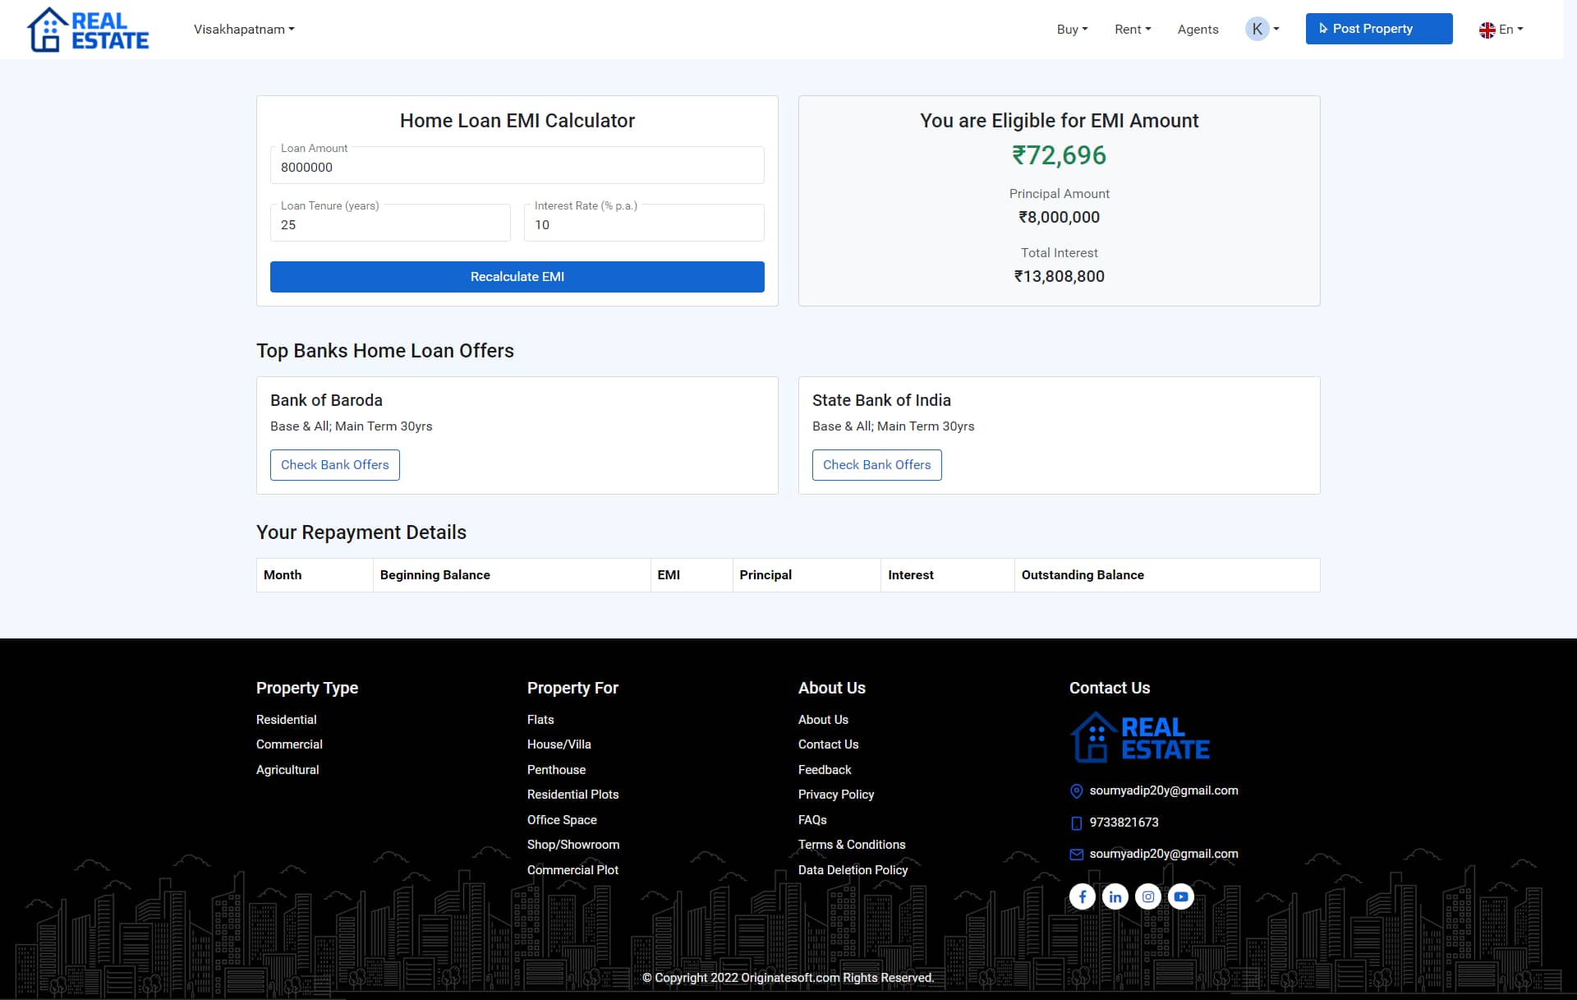Image resolution: width=1577 pixels, height=1000 pixels.
Task: Go to the Agents page
Action: click(1198, 30)
